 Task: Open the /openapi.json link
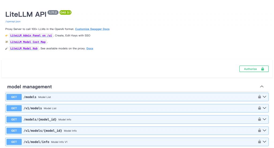tap(13, 21)
